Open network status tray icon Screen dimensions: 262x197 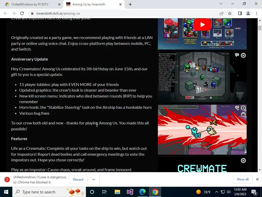(x=223, y=192)
